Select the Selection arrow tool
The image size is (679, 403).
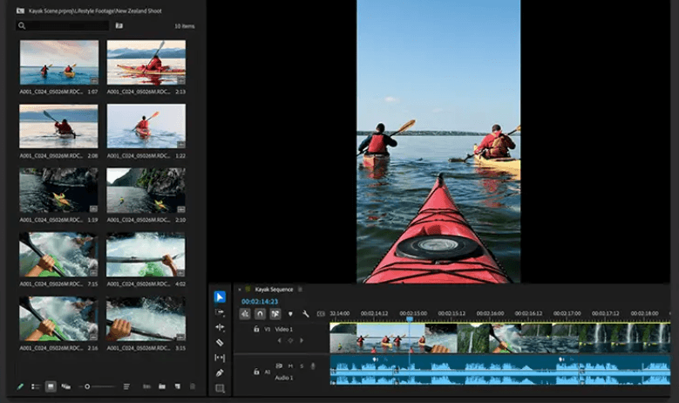(x=220, y=297)
